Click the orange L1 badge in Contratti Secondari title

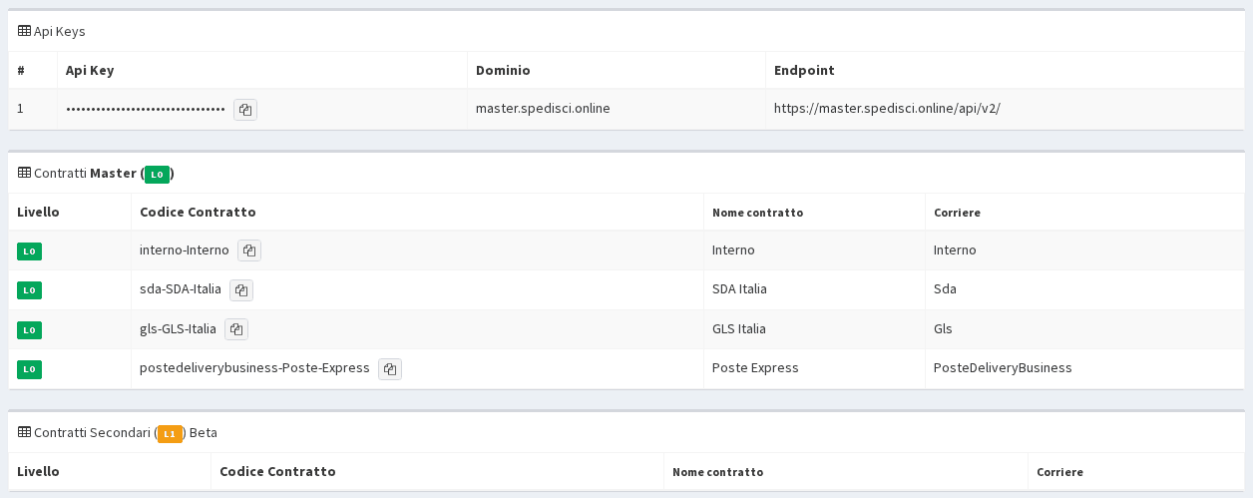pos(170,434)
